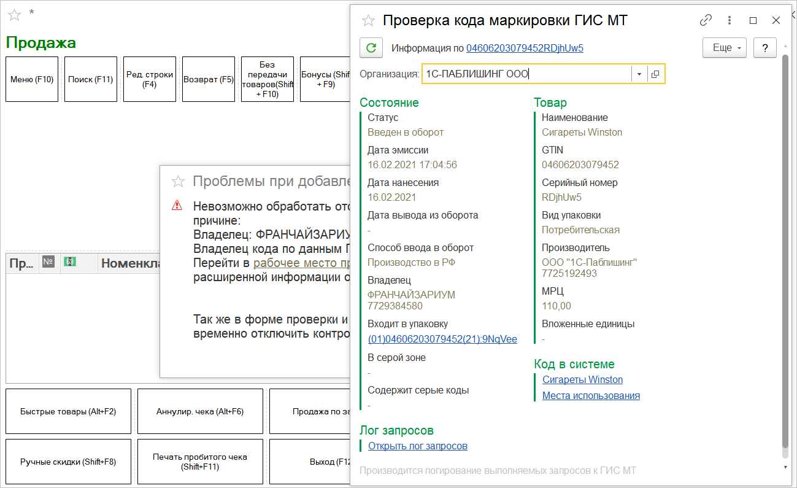Open the Организация record using open icon
The height and width of the screenshot is (488, 797).
coord(655,74)
